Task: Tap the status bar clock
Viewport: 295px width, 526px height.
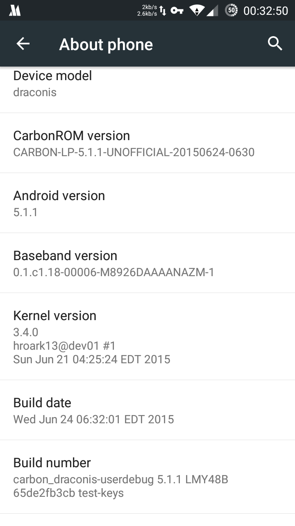Action: (x=265, y=11)
